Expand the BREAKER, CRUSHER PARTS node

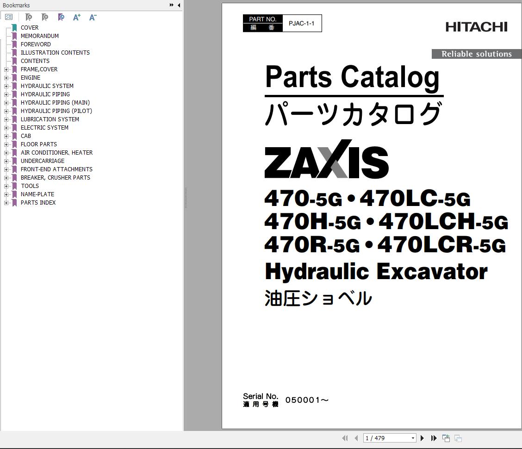point(6,178)
